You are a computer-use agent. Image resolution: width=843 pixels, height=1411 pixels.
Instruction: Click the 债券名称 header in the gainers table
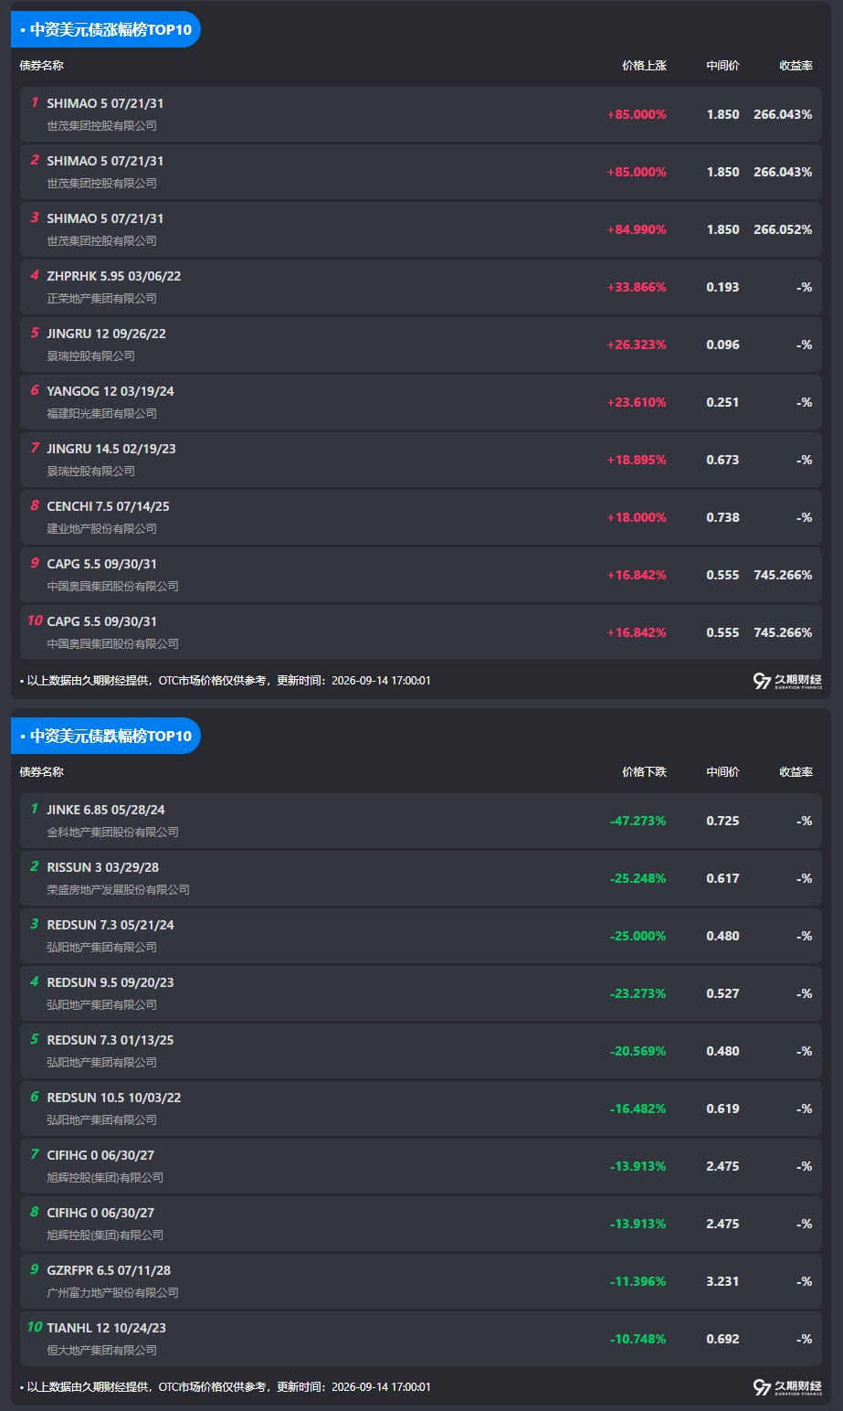coord(42,66)
